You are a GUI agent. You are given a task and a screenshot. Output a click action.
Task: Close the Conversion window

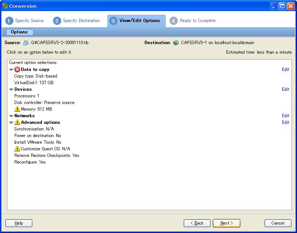291,6
